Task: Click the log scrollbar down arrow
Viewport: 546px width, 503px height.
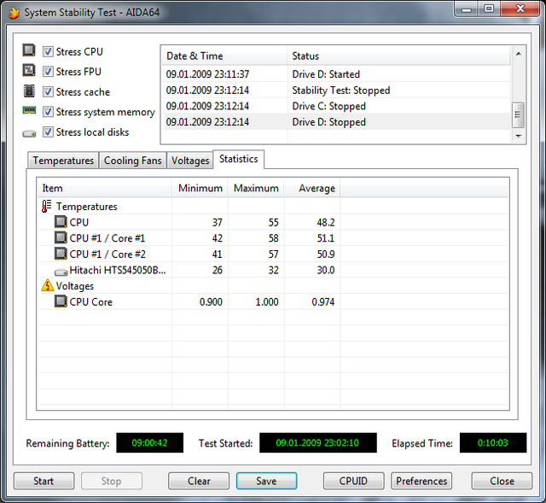Action: (519, 136)
